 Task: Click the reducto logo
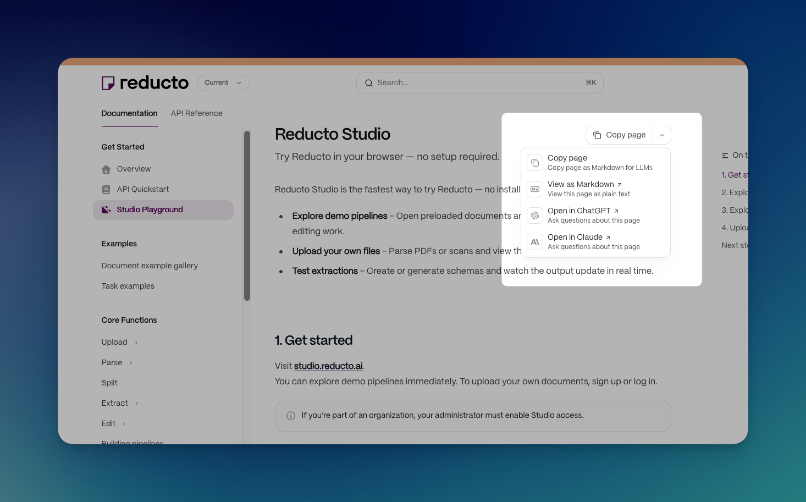pos(145,83)
